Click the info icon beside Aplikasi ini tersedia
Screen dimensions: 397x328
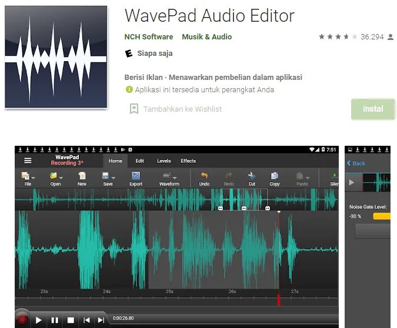[129, 89]
